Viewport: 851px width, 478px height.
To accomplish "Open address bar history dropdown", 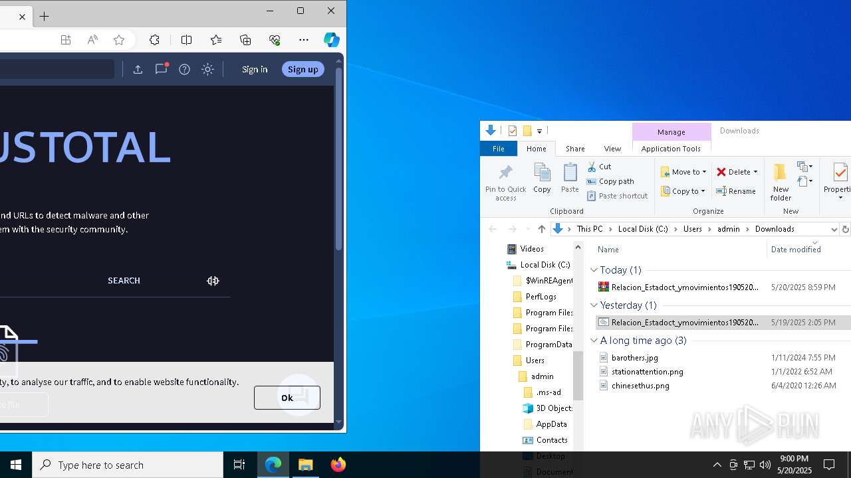I will [834, 229].
